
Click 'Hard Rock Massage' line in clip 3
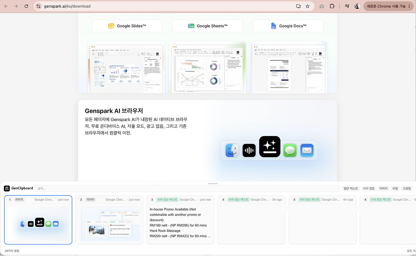pos(165,231)
